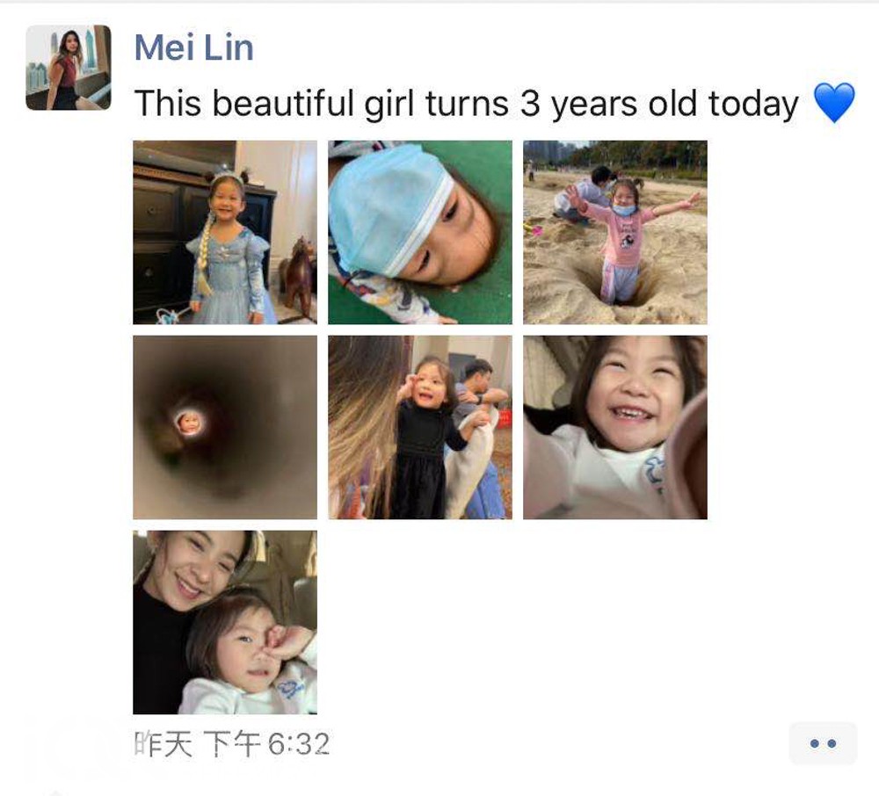Open Mei Lin's profile via name link

[x=194, y=47]
